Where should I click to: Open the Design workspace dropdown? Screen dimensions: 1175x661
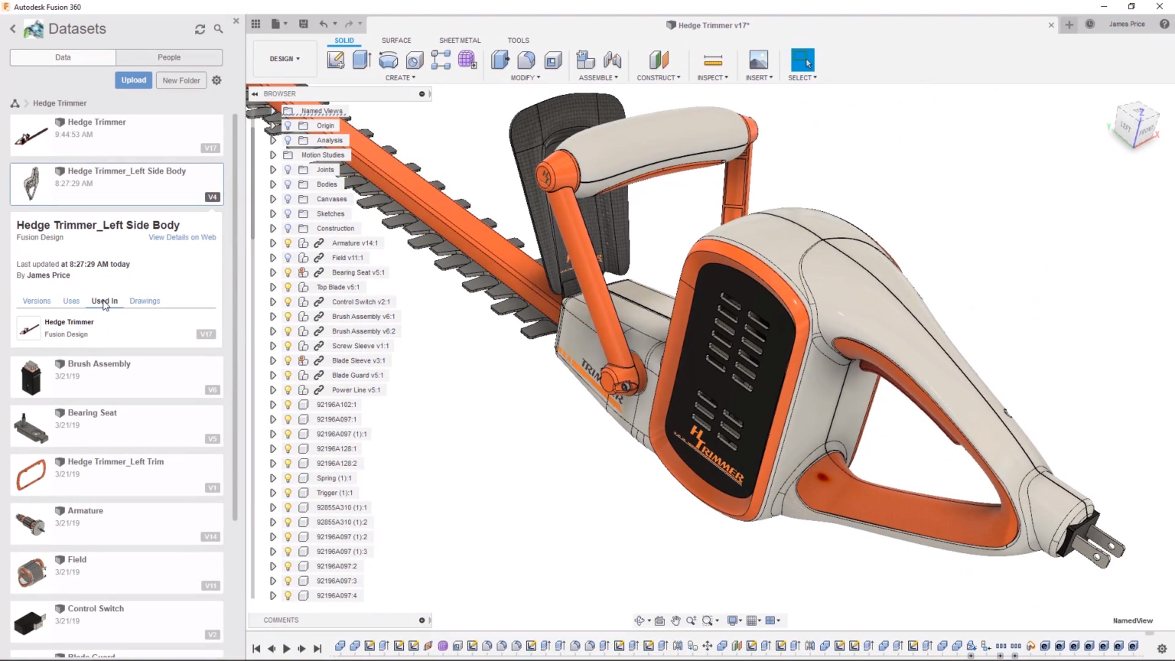coord(285,59)
